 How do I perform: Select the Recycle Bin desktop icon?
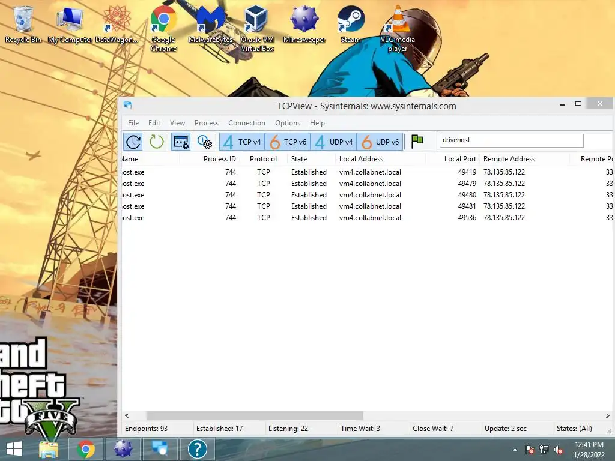pyautogui.click(x=23, y=24)
